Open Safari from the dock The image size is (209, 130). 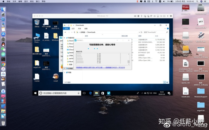pyautogui.click(x=3, y=19)
